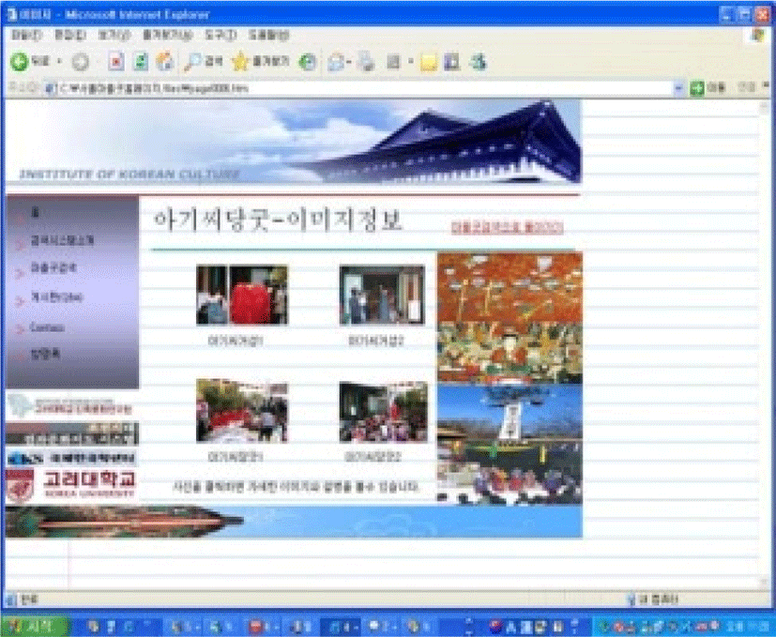The height and width of the screenshot is (637, 776).
Task: Open the Search toolbar button
Action: (x=203, y=61)
